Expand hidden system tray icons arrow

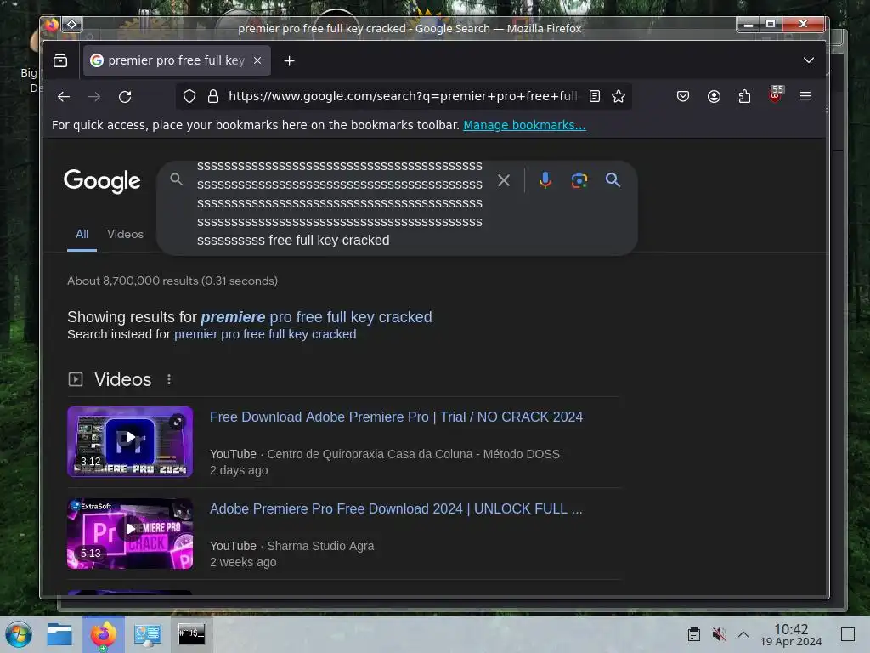(x=743, y=634)
